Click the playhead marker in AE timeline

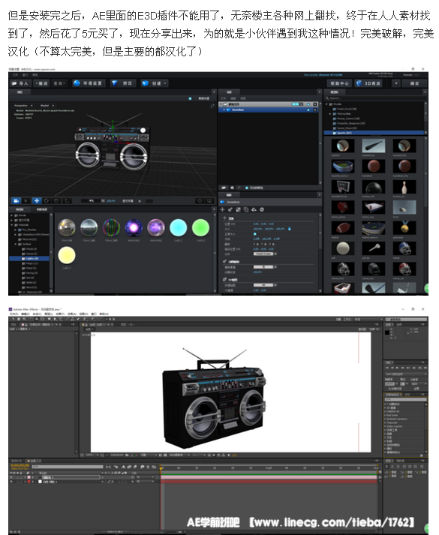point(161,468)
